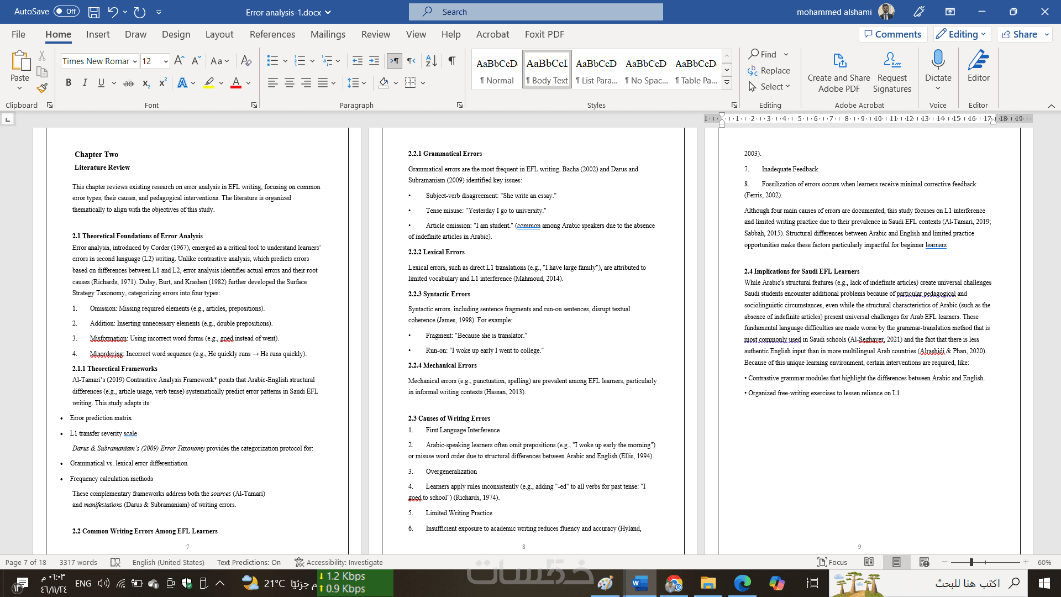This screenshot has width=1061, height=597.
Task: Apply strikethrough to the text
Action: pyautogui.click(x=128, y=83)
